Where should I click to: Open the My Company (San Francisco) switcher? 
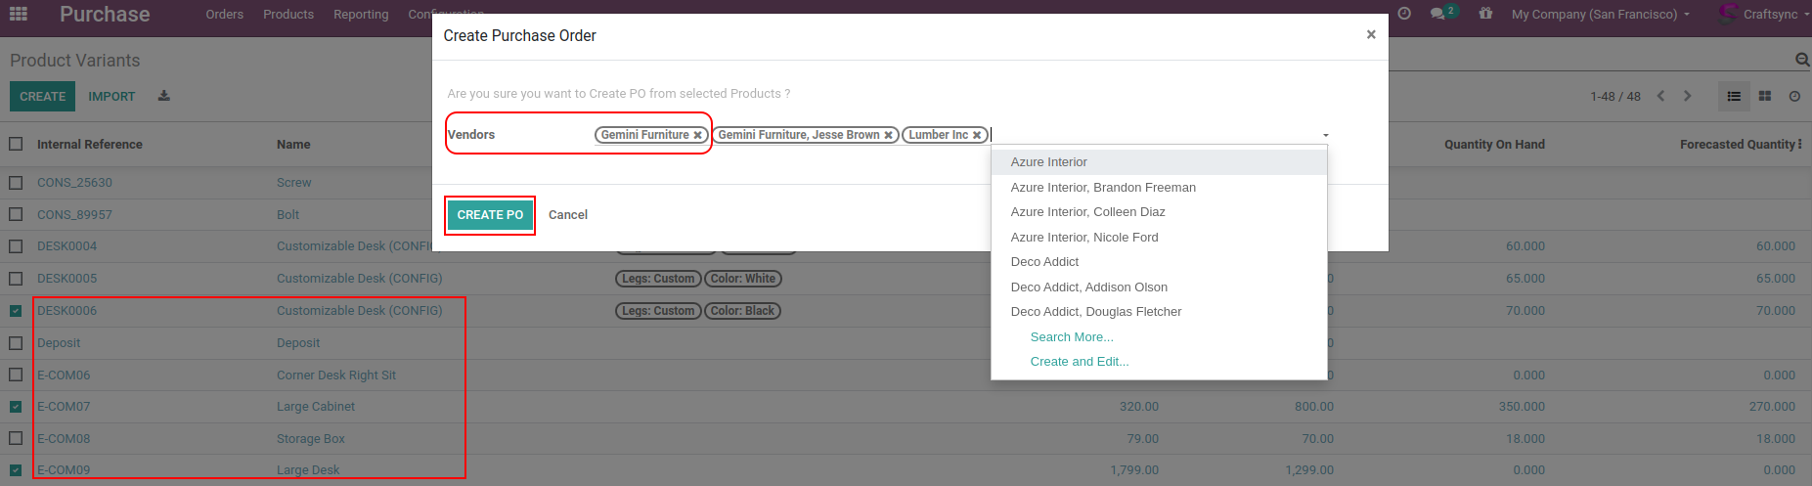coord(1600,14)
